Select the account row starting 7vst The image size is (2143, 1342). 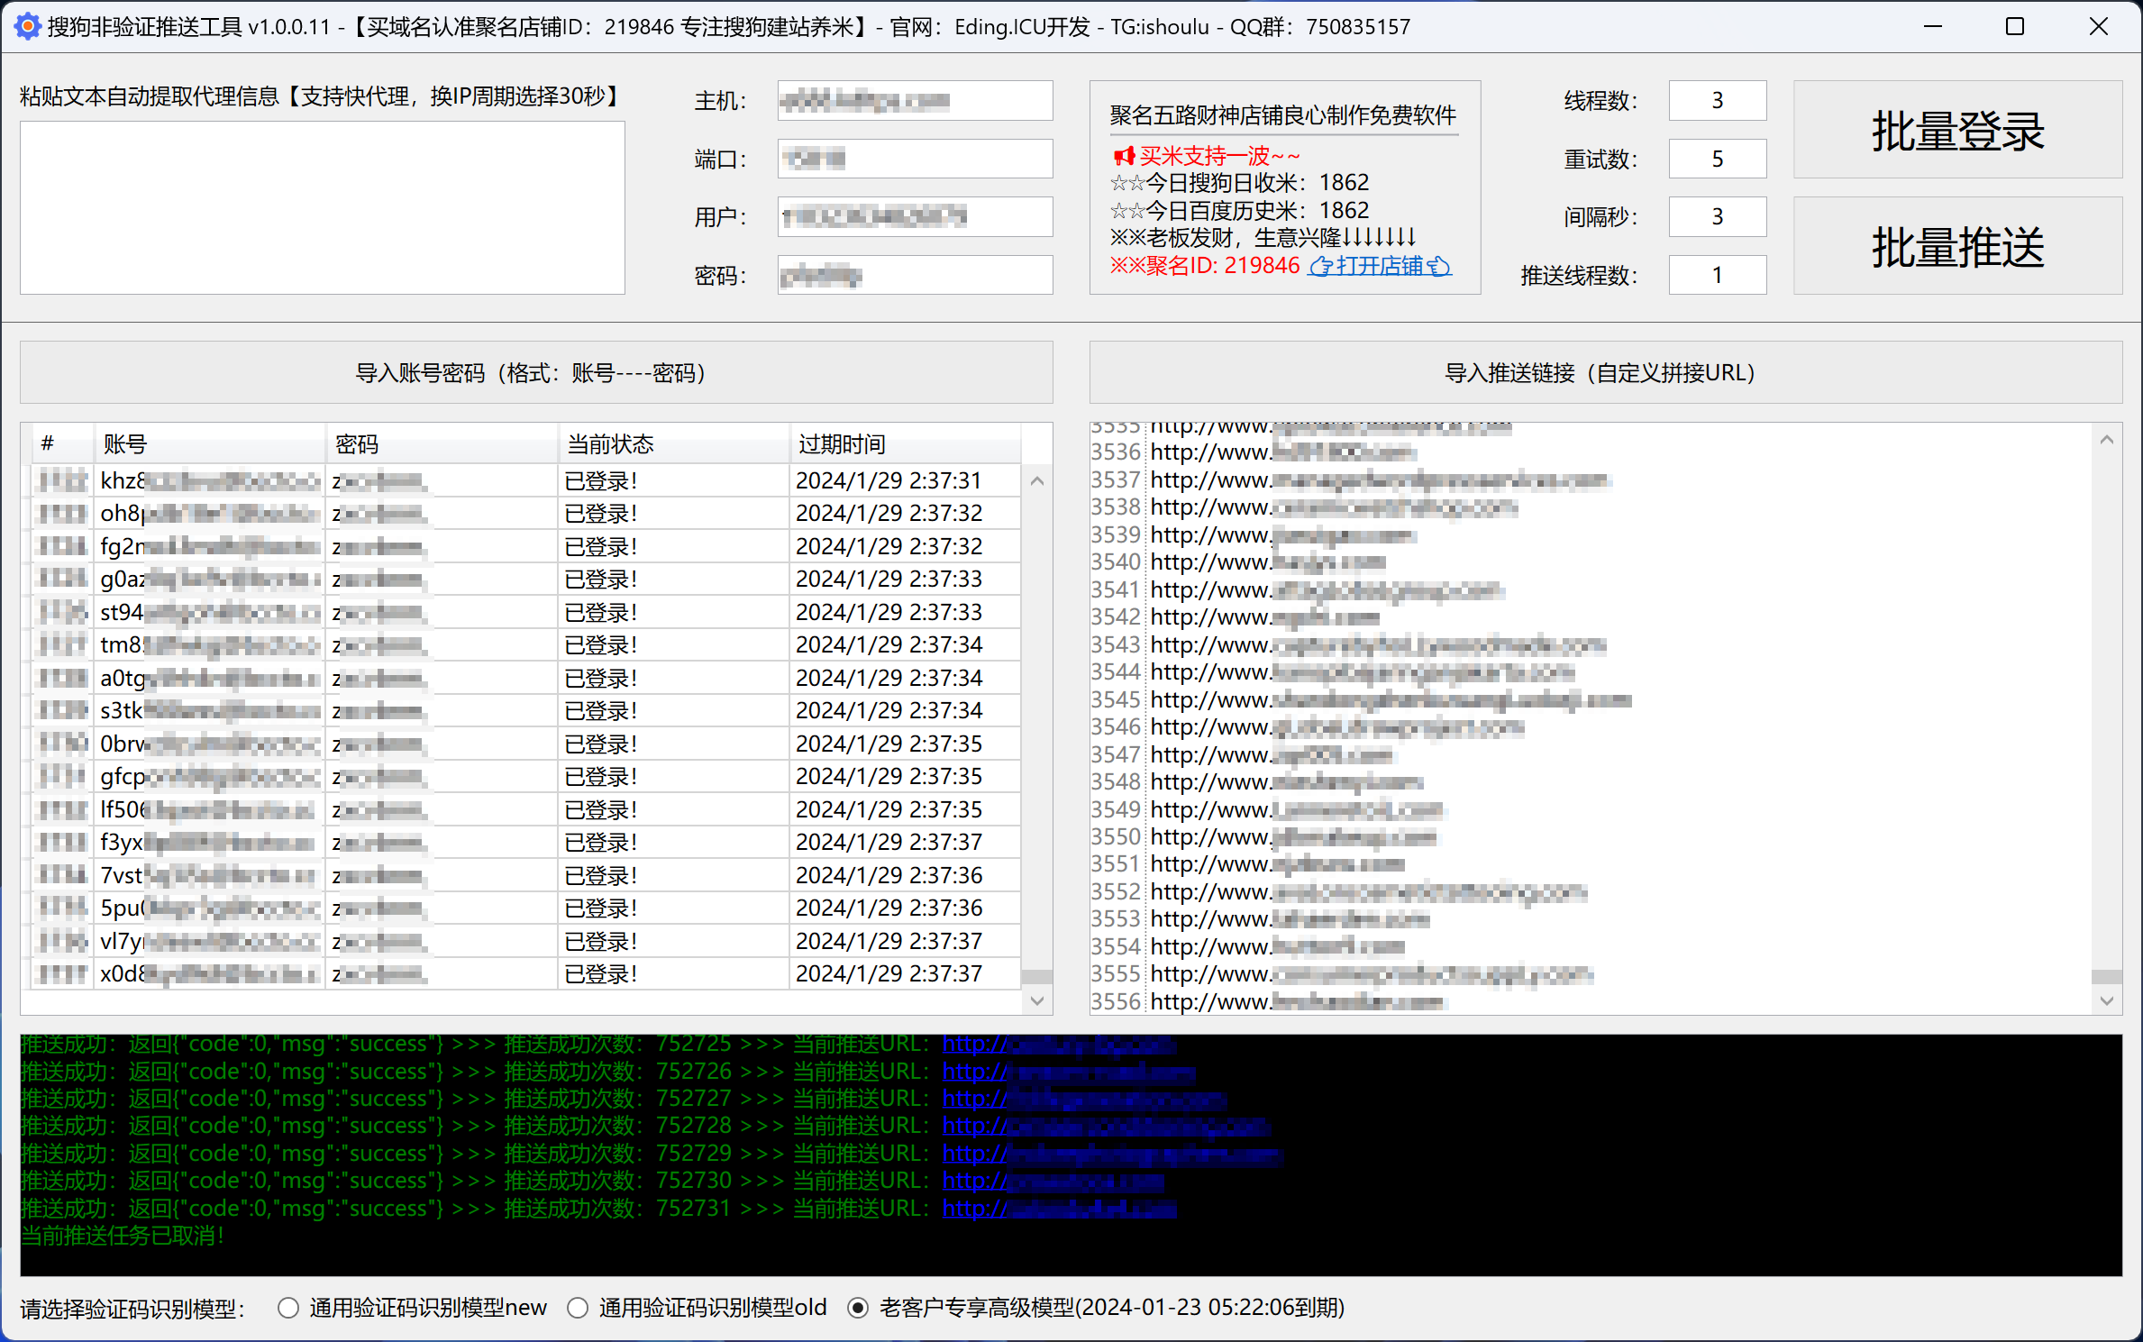coord(526,876)
